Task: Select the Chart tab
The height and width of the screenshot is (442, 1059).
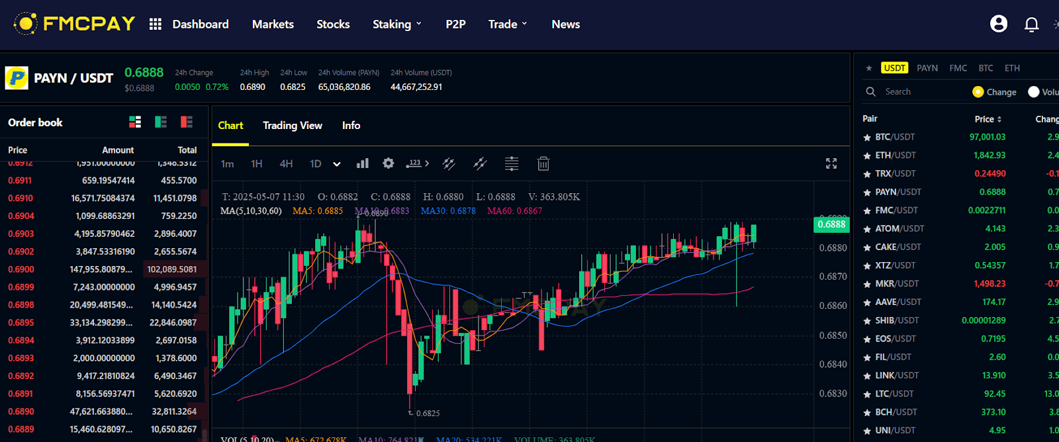Action: pos(230,126)
